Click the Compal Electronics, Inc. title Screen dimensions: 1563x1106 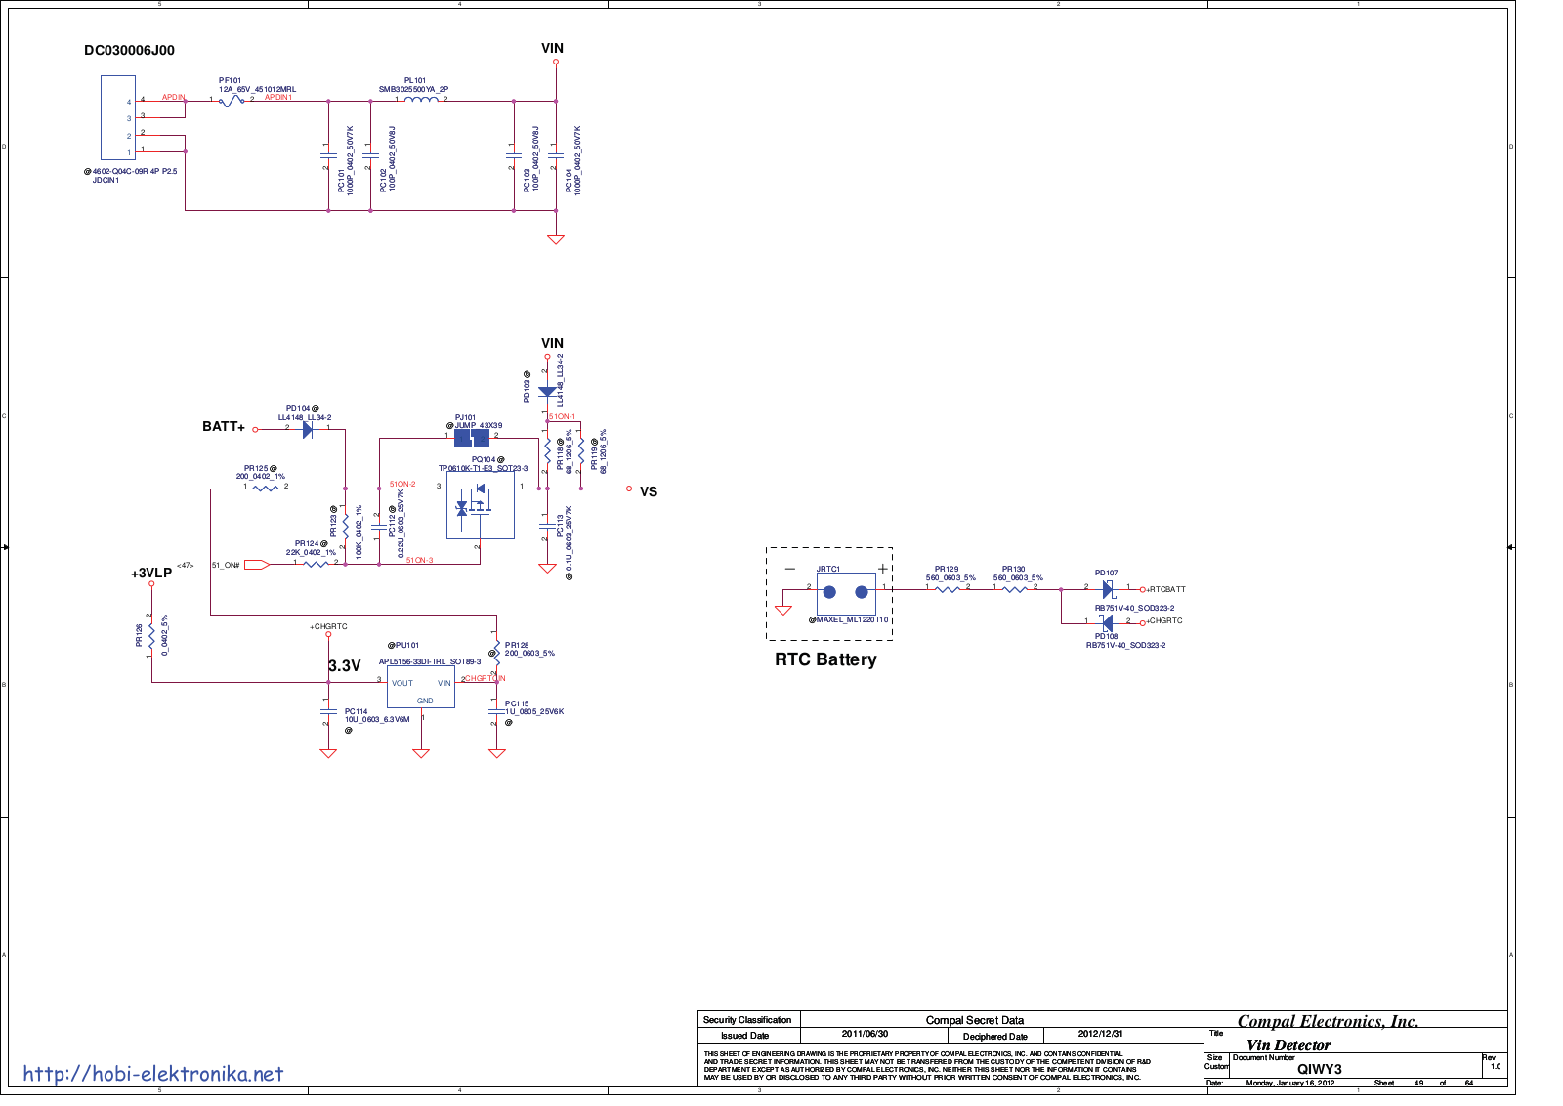point(1328,1021)
